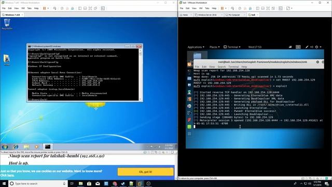Viewport: 332px width, 187px height.
Task: Open View menu in kali VMware window
Action: click(x=194, y=8)
